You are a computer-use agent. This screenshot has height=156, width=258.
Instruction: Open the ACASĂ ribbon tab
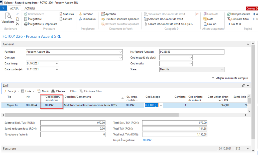(14, 8)
